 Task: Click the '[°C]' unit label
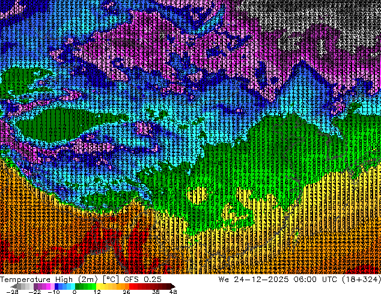[111, 280]
